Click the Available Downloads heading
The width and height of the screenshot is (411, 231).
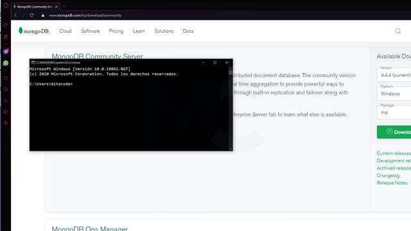pos(394,56)
